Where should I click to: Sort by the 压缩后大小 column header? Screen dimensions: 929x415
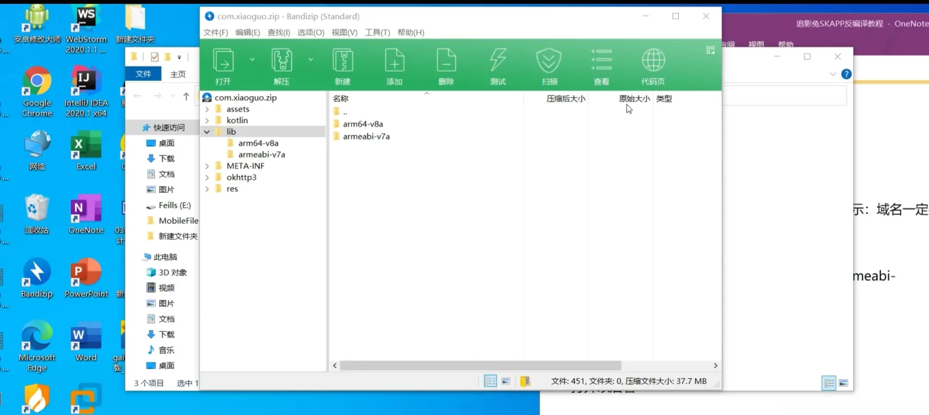point(565,99)
